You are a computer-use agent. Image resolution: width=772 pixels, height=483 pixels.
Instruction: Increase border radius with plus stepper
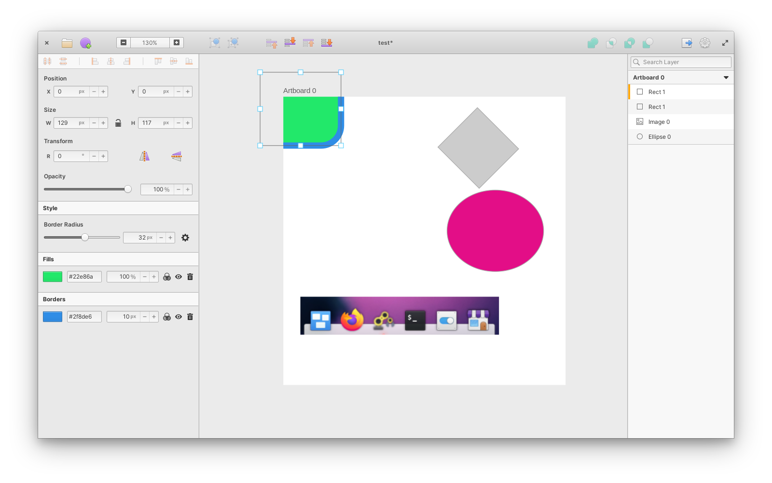170,238
